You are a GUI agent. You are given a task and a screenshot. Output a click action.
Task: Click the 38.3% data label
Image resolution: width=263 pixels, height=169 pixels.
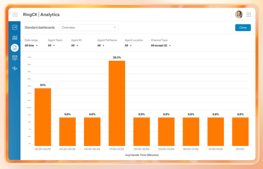tap(117, 57)
